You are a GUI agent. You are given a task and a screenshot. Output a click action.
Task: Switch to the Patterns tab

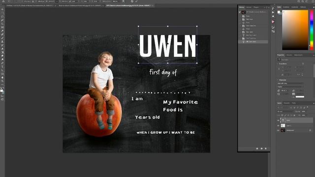[x=303, y=7]
